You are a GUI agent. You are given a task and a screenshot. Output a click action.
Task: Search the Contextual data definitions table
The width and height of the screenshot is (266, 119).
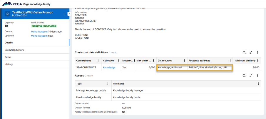pos(244,52)
